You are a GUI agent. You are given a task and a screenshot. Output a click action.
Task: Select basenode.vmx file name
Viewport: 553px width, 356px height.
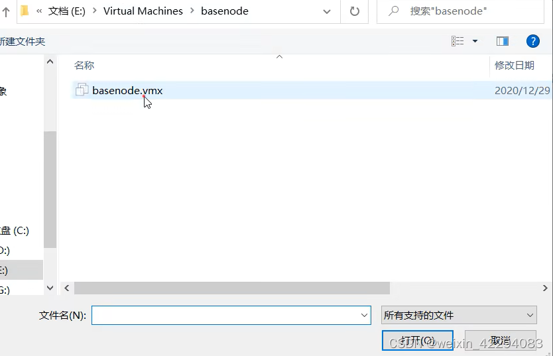[x=127, y=91]
